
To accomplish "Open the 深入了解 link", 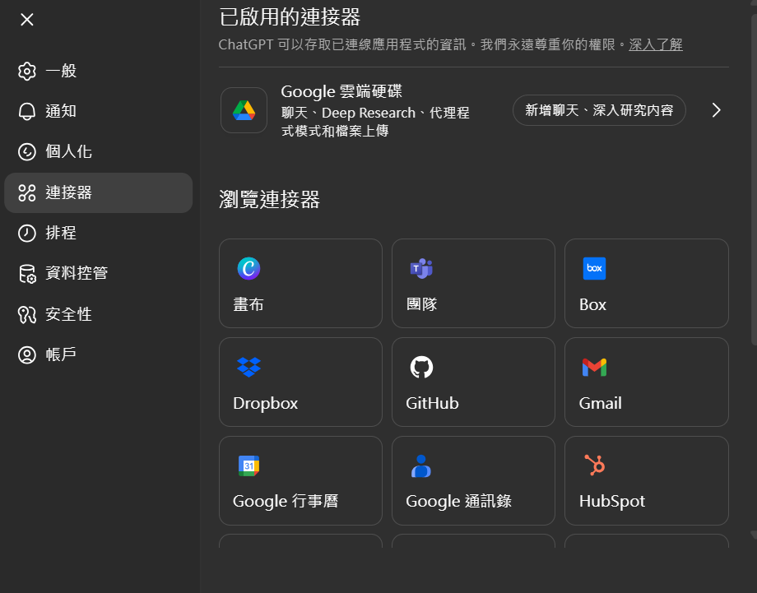I will [655, 45].
